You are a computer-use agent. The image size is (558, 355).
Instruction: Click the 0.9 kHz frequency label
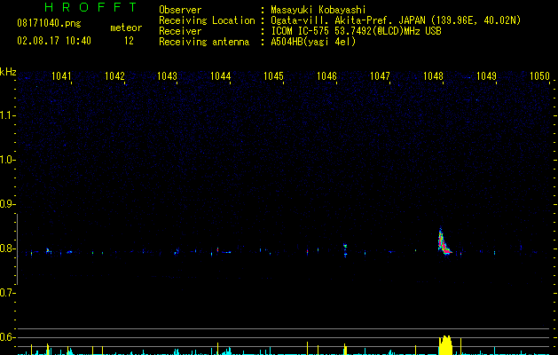[x=7, y=204]
